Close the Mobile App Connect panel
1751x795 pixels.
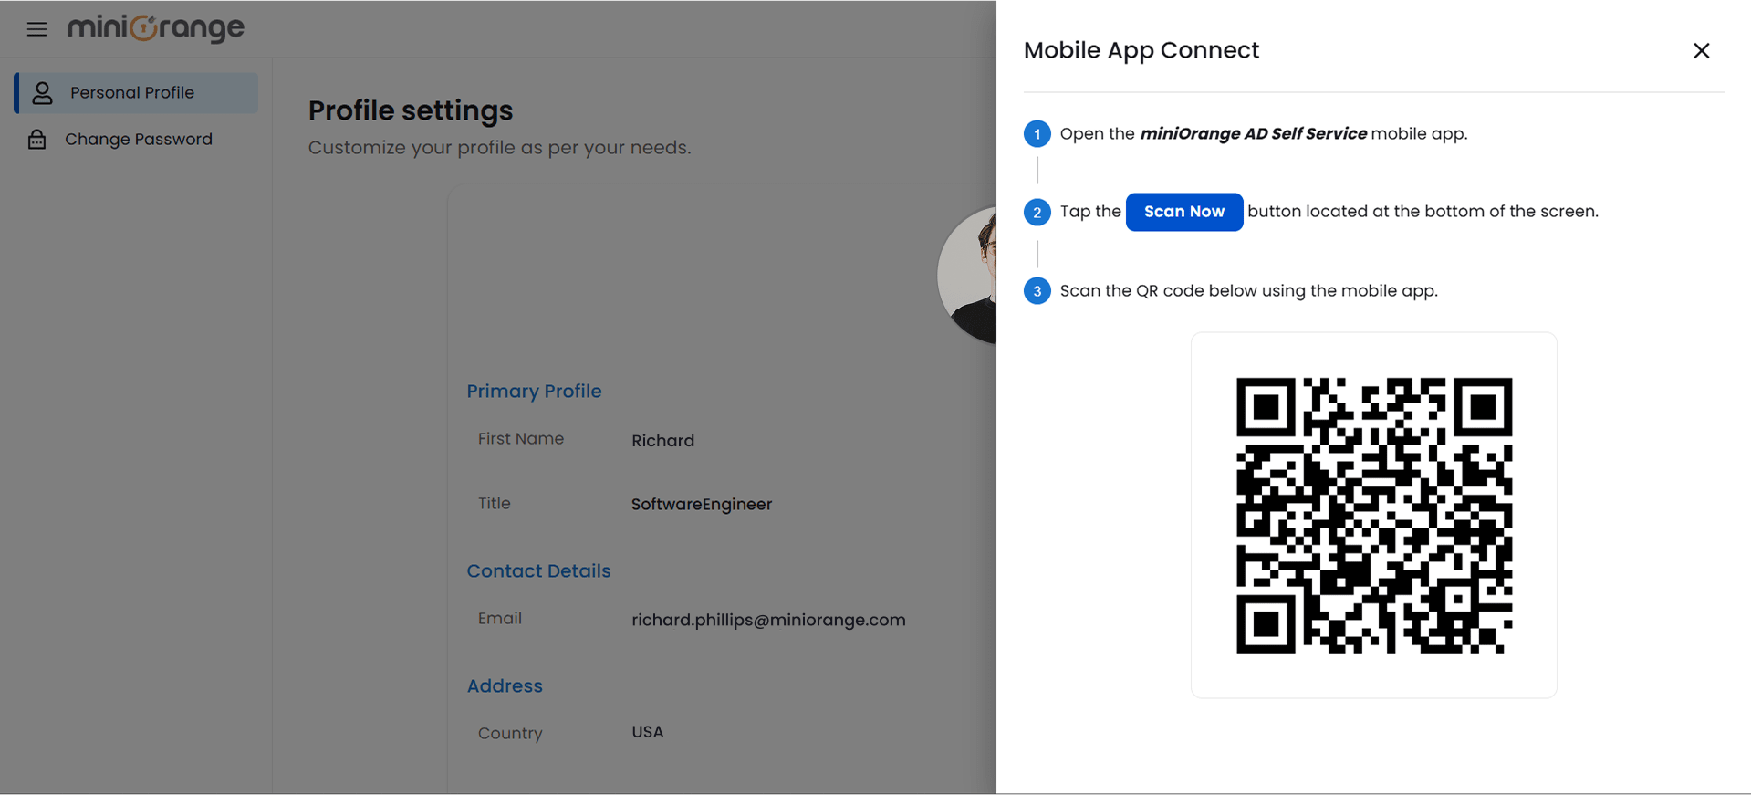coord(1701,51)
